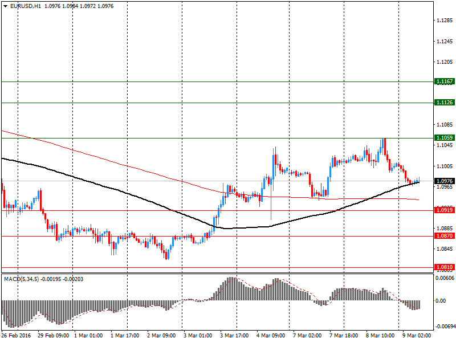
Task: Click the 1.1085 price scale value
Action: 445,125
